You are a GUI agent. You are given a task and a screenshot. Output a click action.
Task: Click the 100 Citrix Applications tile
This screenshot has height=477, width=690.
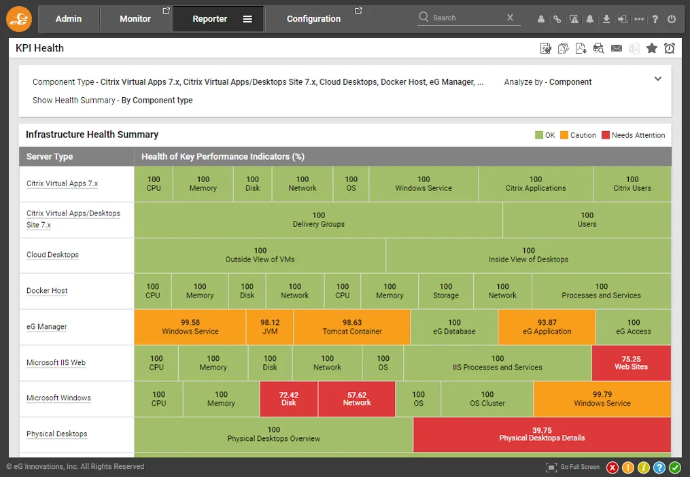tap(536, 183)
